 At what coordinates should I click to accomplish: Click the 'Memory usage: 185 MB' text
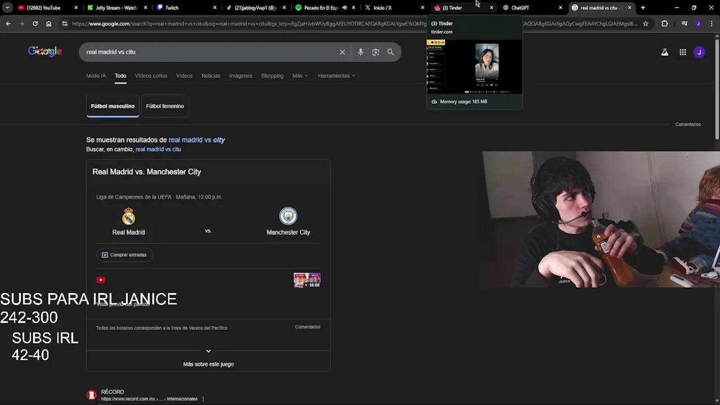pyautogui.click(x=463, y=102)
